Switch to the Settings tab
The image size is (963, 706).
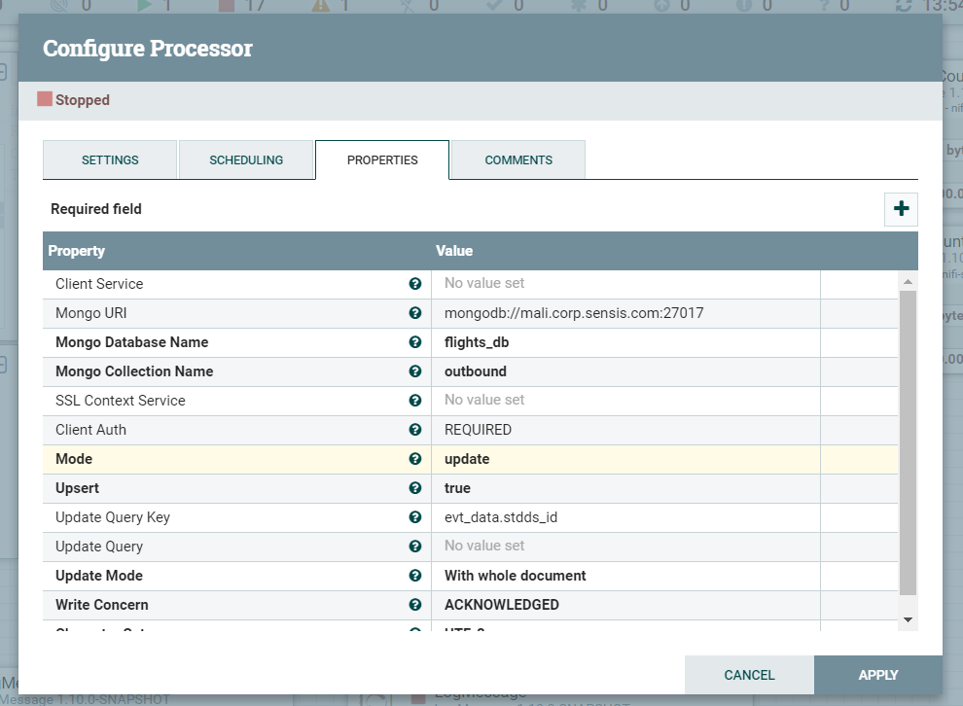(110, 160)
